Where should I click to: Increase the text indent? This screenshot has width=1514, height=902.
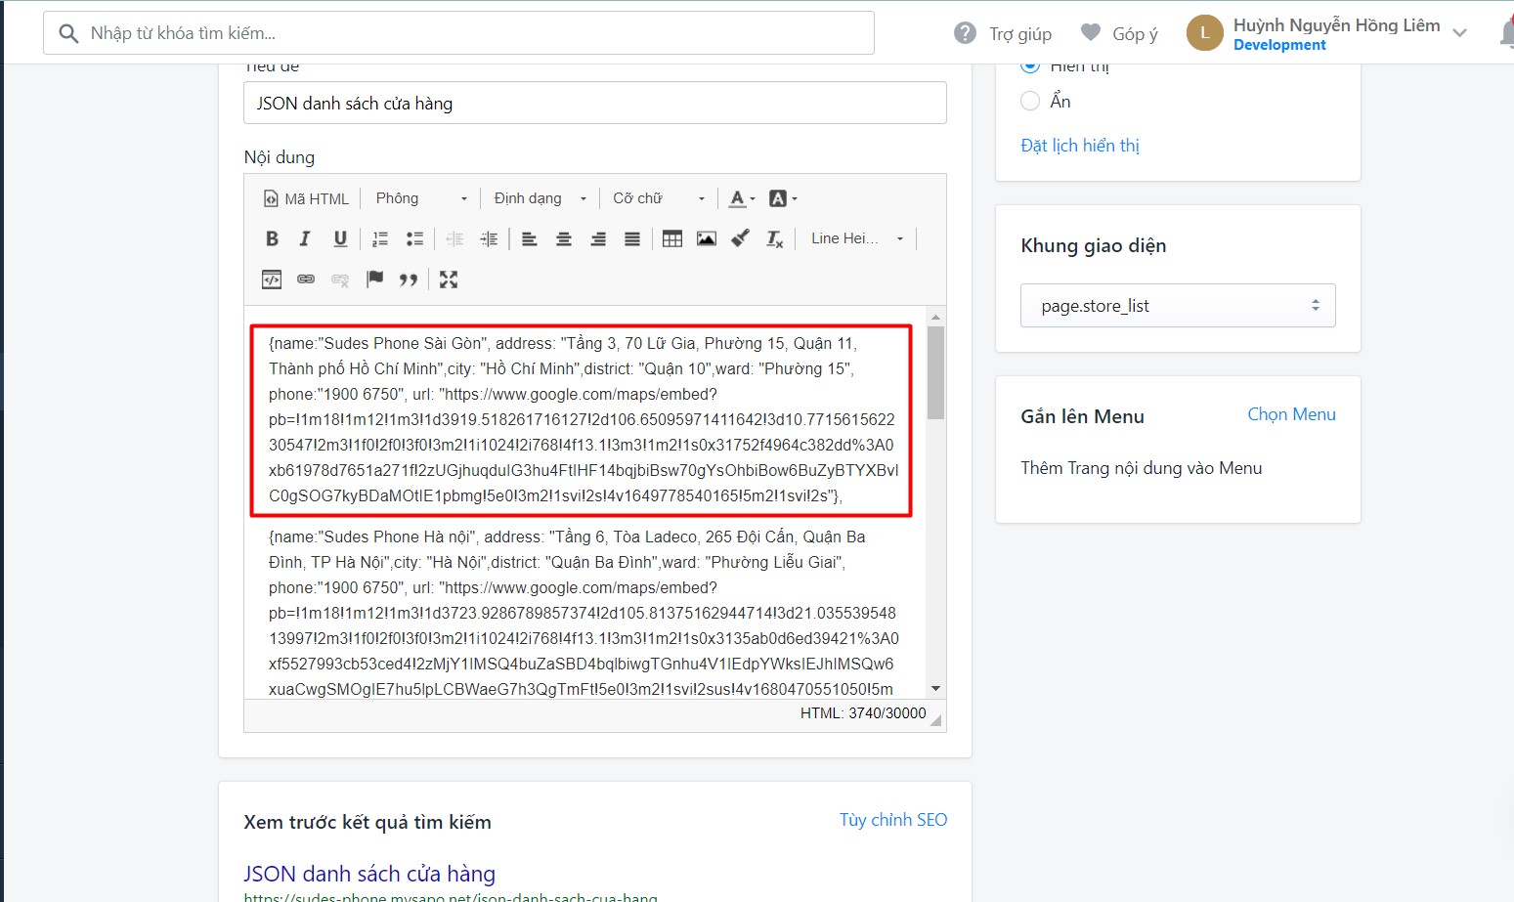tap(489, 238)
